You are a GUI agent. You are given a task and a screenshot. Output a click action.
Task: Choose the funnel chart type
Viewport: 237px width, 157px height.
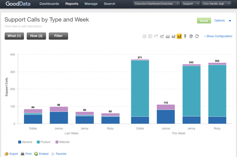[185, 36]
